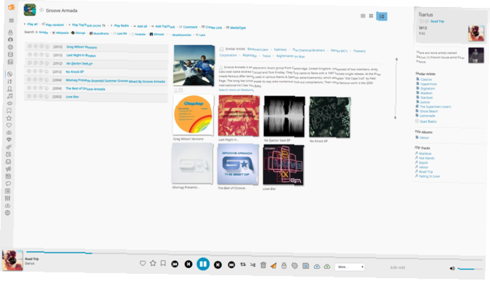Click the cloud download icon in player

(x=317, y=266)
